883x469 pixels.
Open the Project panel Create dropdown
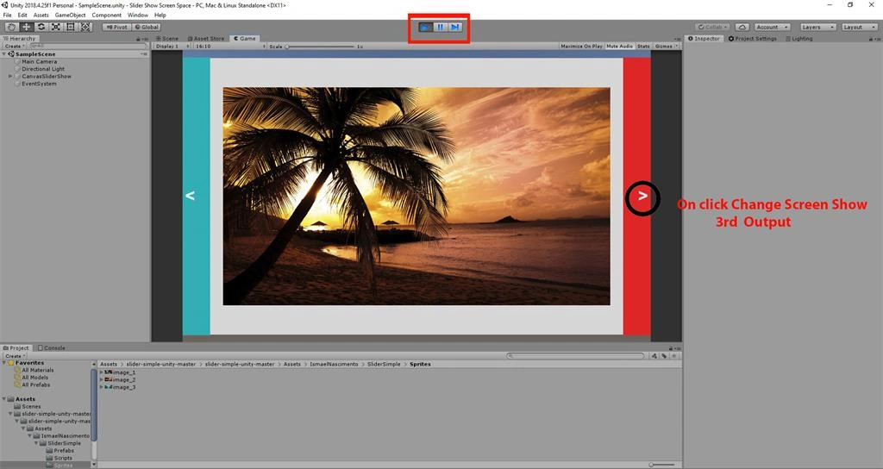coord(16,356)
